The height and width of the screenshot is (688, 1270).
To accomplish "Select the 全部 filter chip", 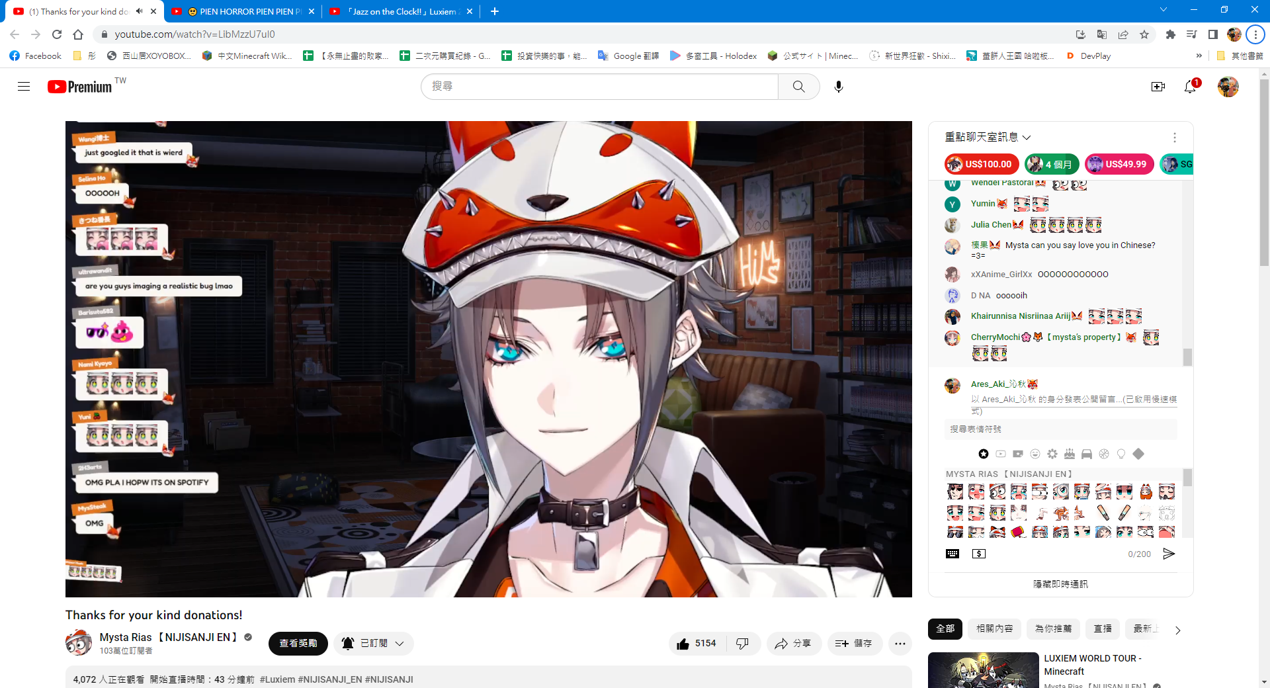I will [x=945, y=628].
